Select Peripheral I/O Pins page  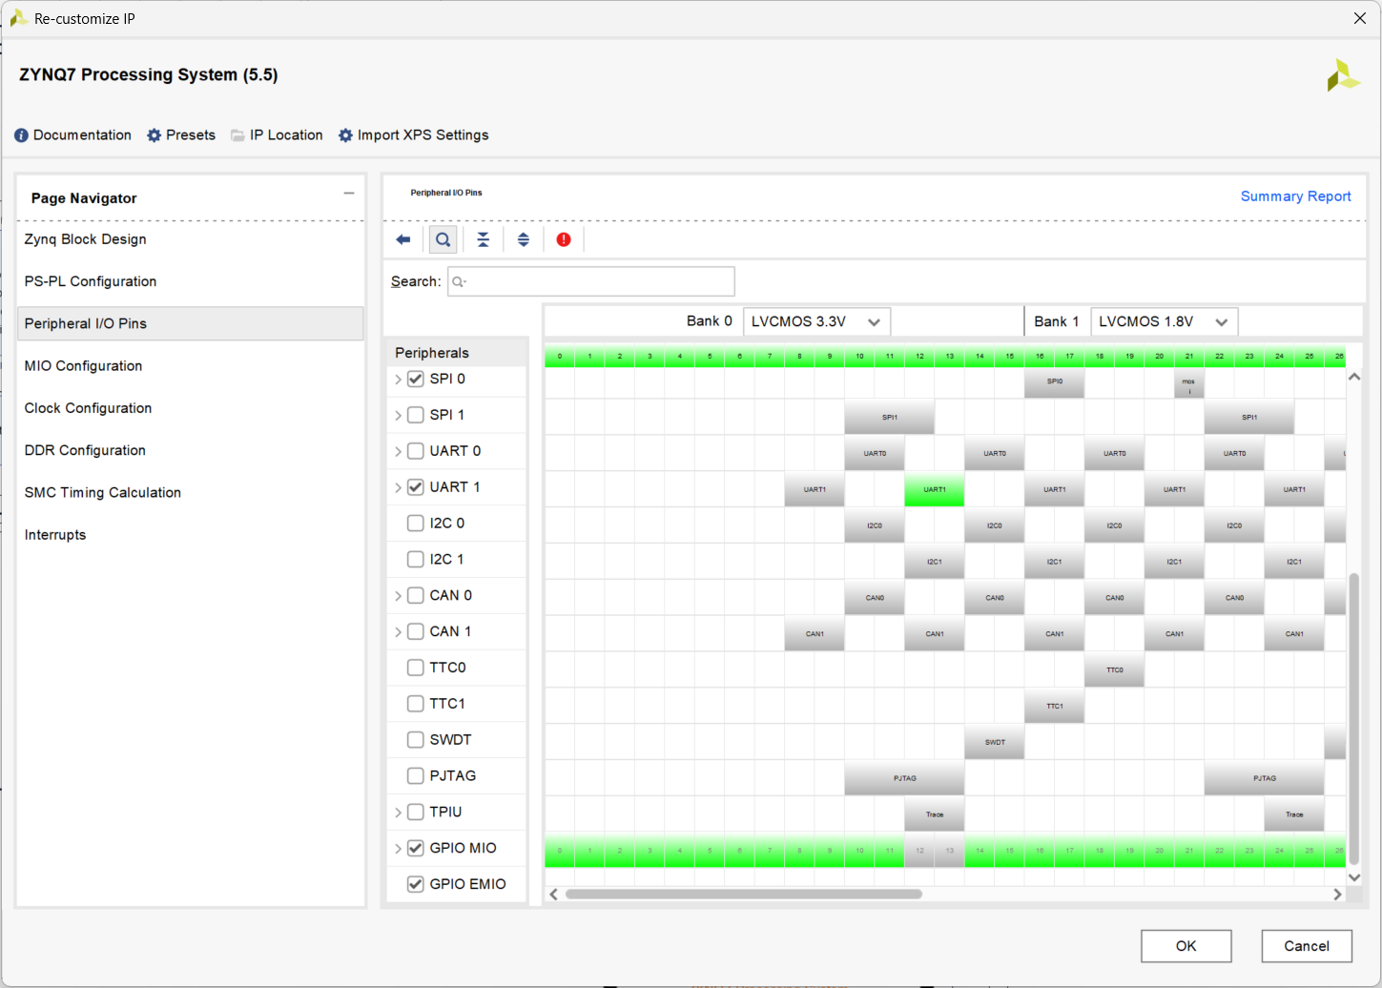190,323
